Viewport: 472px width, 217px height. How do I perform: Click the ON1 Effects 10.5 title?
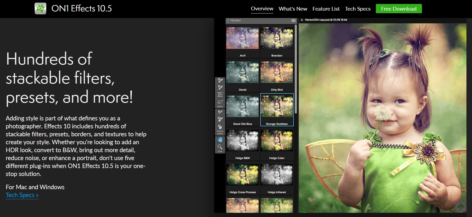(82, 8)
